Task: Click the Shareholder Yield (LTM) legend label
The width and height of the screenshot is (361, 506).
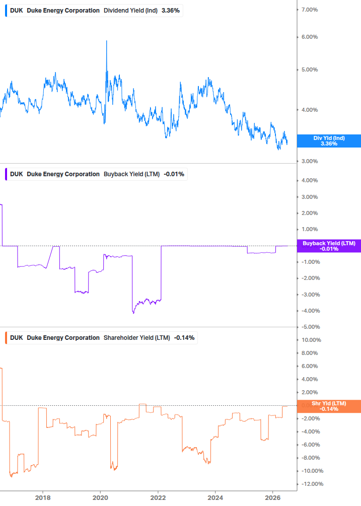Action: [137, 338]
